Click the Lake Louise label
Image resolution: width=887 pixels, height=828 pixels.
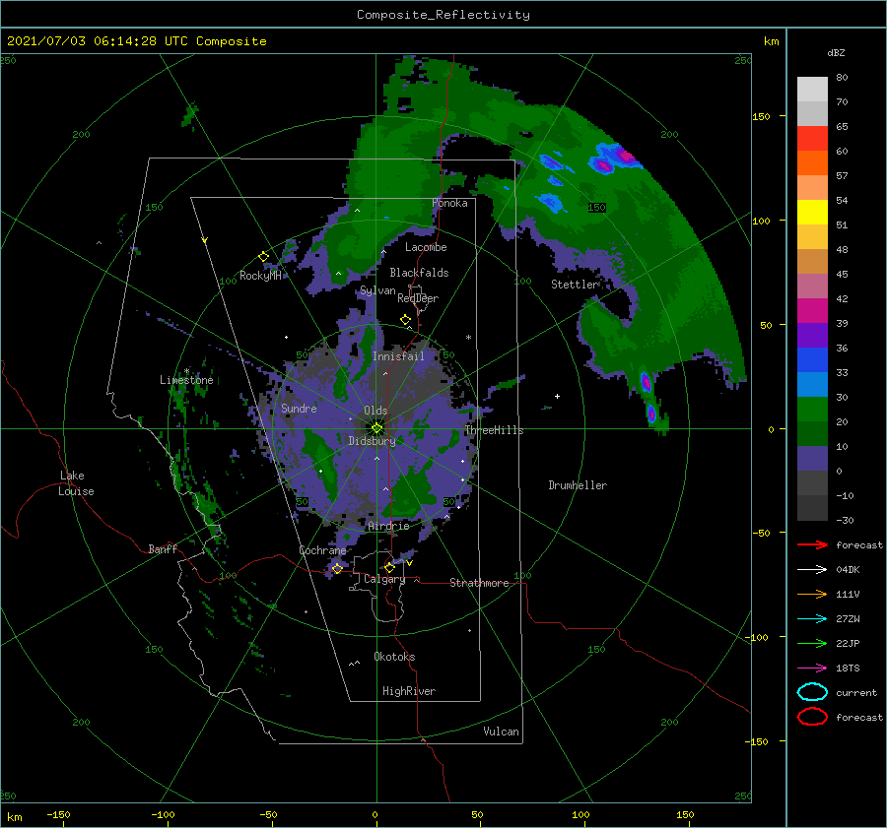[76, 483]
